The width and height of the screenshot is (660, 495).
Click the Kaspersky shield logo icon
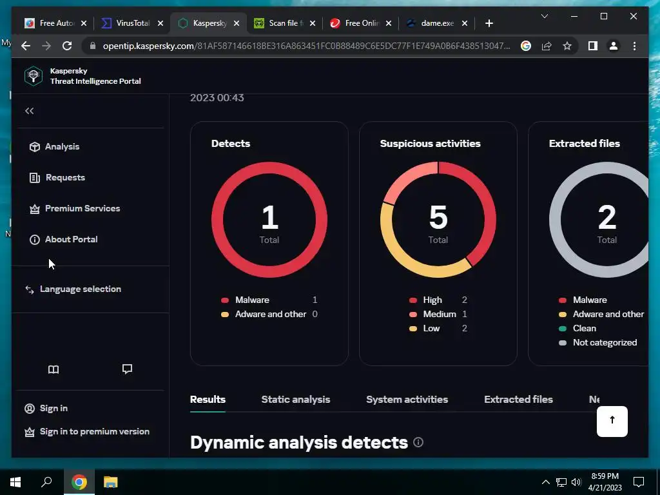tap(34, 76)
